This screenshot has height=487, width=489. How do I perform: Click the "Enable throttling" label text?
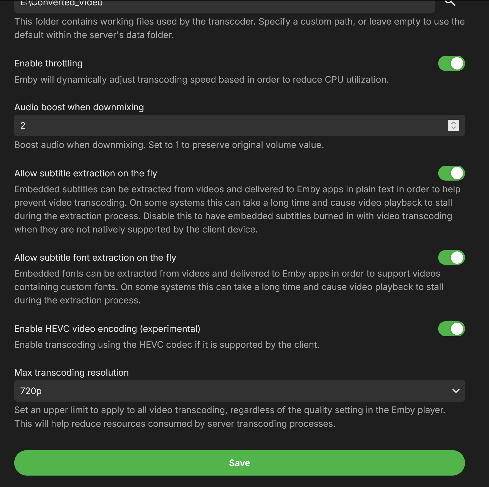pyautogui.click(x=48, y=64)
